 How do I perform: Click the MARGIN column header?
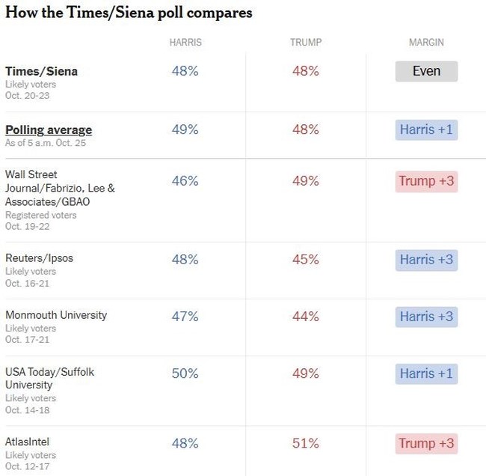pyautogui.click(x=426, y=43)
